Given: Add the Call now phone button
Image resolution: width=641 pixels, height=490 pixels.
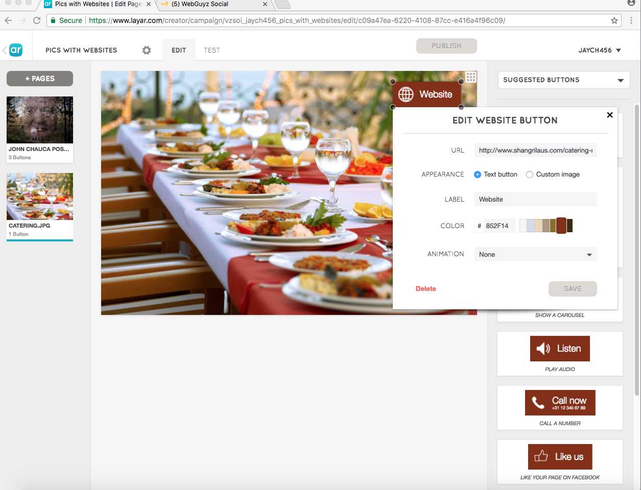Looking at the screenshot, I should pyautogui.click(x=560, y=403).
